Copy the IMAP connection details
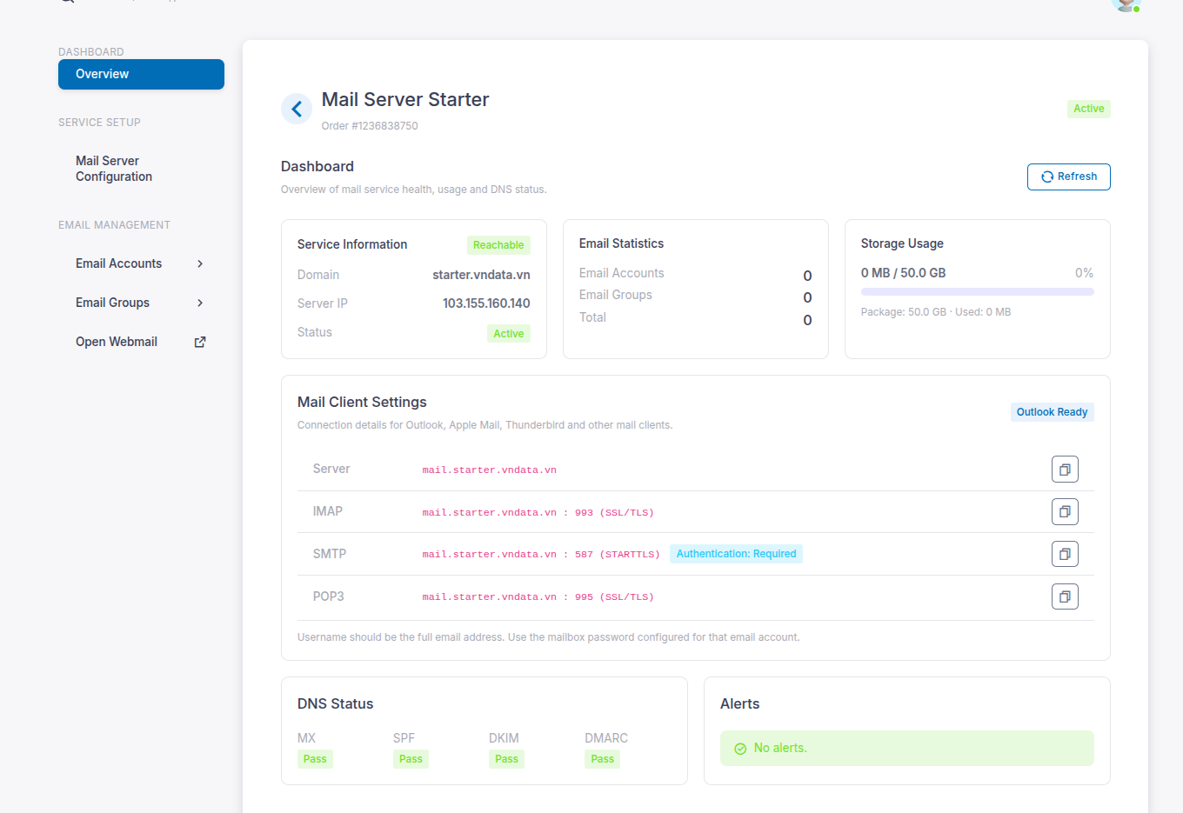The width and height of the screenshot is (1183, 813). click(x=1065, y=512)
